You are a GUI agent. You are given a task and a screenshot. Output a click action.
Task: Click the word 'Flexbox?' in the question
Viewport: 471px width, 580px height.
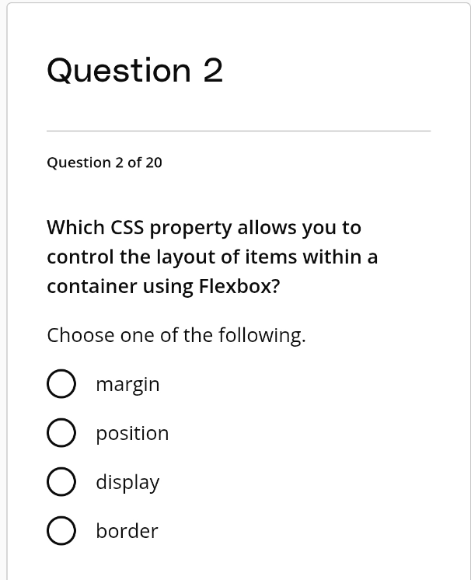pos(239,286)
